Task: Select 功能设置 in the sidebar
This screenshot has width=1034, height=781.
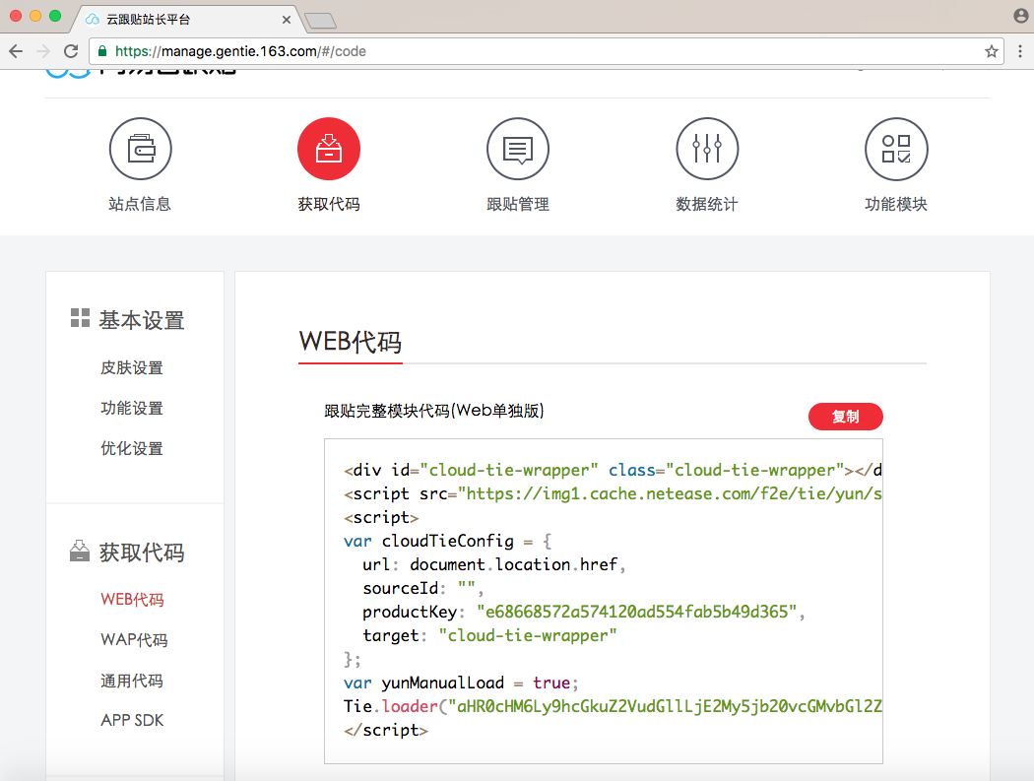Action: (132, 409)
